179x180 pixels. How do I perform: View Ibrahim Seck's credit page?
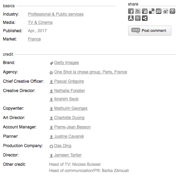[x=66, y=99]
